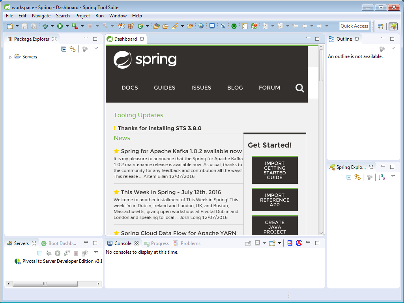Open Package Explorer view menu triangle

96,48
